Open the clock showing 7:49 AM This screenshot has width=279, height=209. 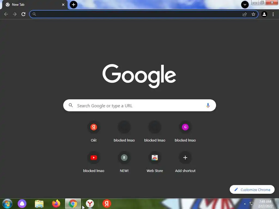click(x=265, y=204)
